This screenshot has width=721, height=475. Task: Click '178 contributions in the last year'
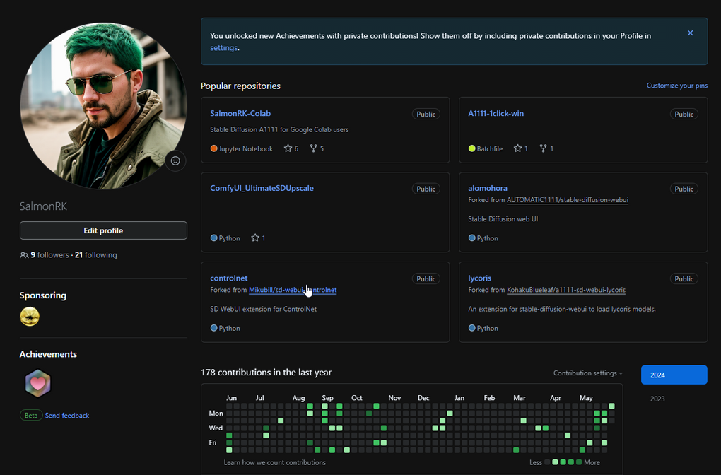pos(266,373)
